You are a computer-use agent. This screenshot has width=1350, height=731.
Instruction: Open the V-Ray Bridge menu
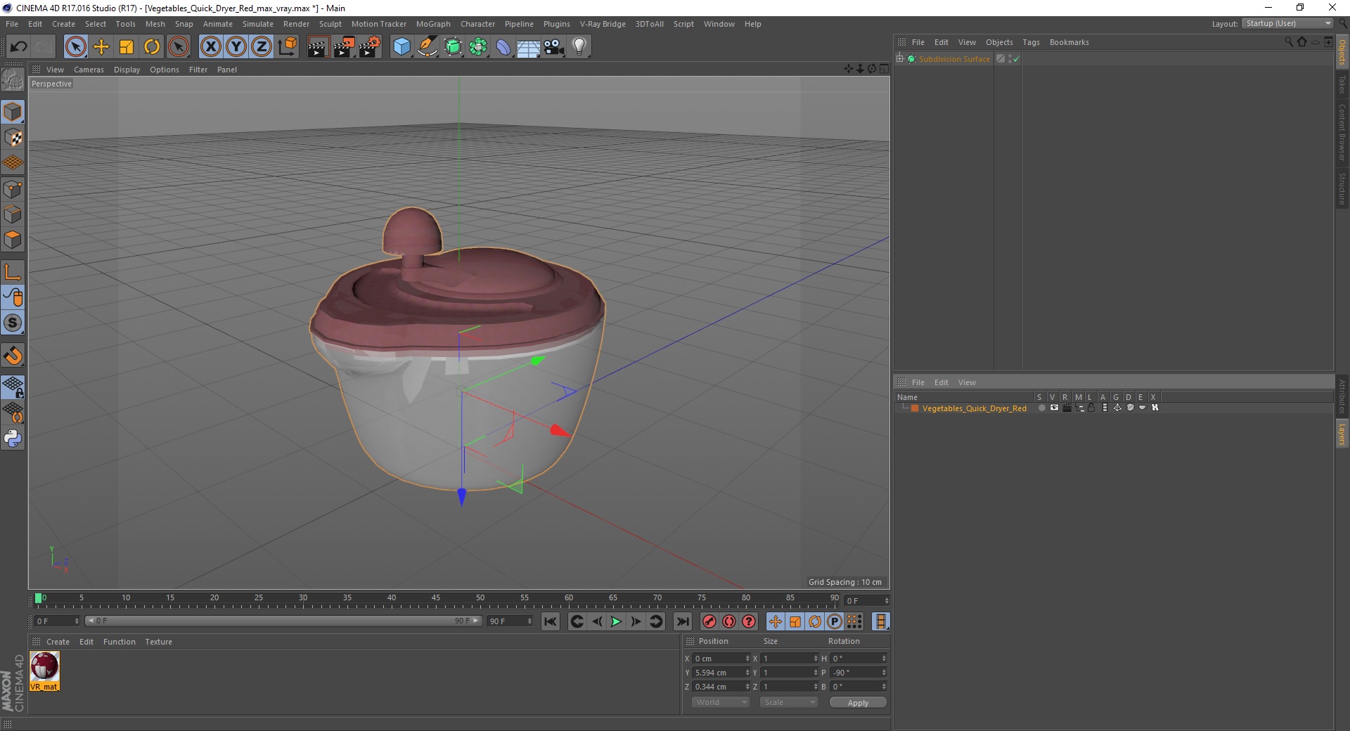pos(603,24)
